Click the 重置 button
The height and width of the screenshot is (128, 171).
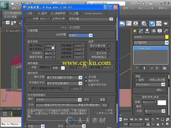click(x=103, y=100)
